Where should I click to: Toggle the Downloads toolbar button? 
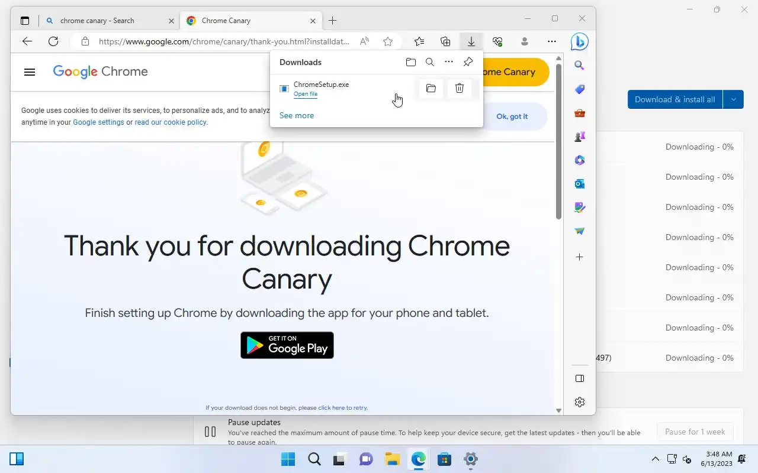(471, 41)
